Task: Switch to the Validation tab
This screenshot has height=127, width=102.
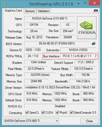Action: pos(43,11)
